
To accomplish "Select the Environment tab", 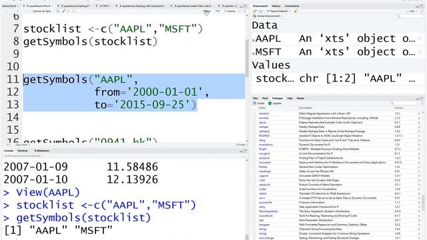I will pyautogui.click(x=260, y=6).
